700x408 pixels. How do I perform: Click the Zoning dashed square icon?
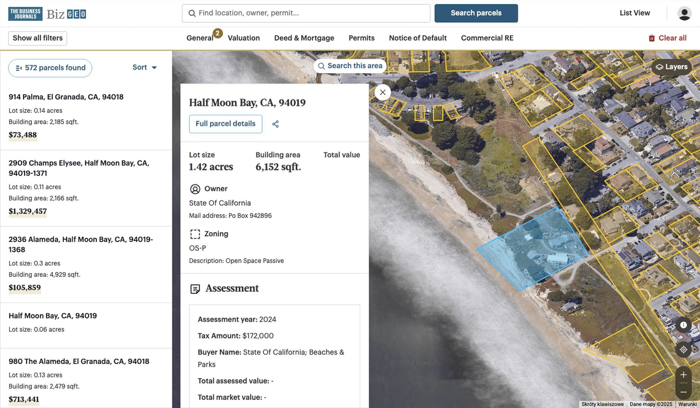[x=195, y=234]
